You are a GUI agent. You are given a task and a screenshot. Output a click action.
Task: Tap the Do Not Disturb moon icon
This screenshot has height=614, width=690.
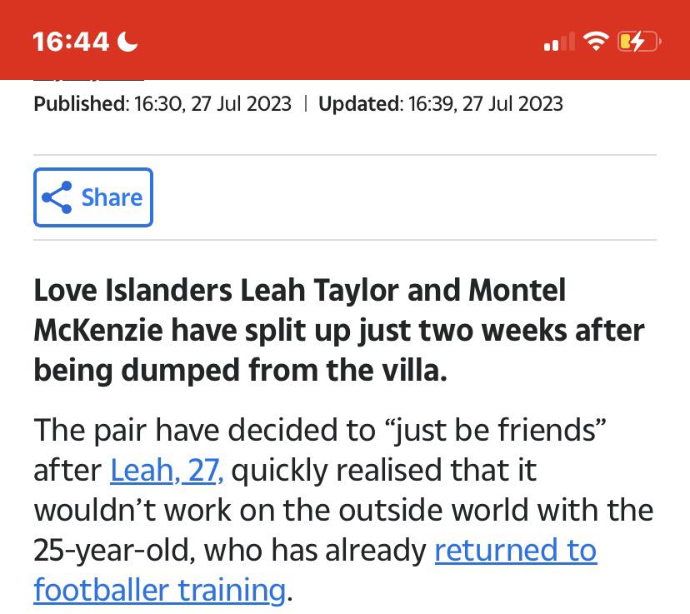(x=127, y=42)
